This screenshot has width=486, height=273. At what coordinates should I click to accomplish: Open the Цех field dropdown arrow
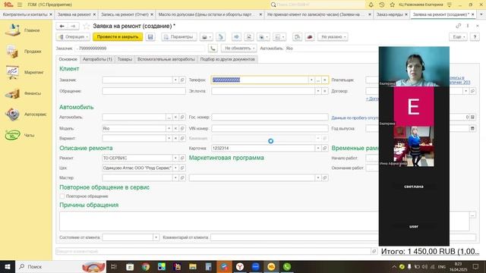pos(175,168)
